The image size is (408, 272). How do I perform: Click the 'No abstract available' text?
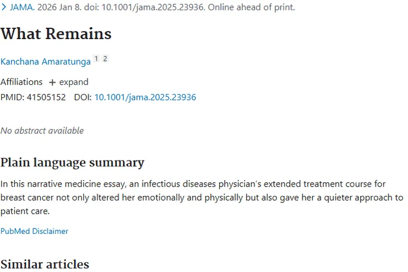click(x=42, y=131)
